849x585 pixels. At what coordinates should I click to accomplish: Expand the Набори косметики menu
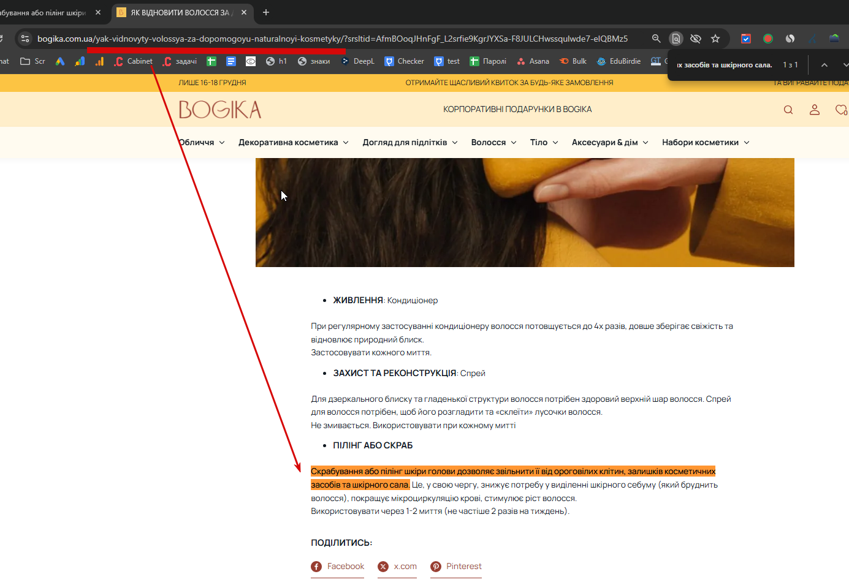click(x=706, y=142)
